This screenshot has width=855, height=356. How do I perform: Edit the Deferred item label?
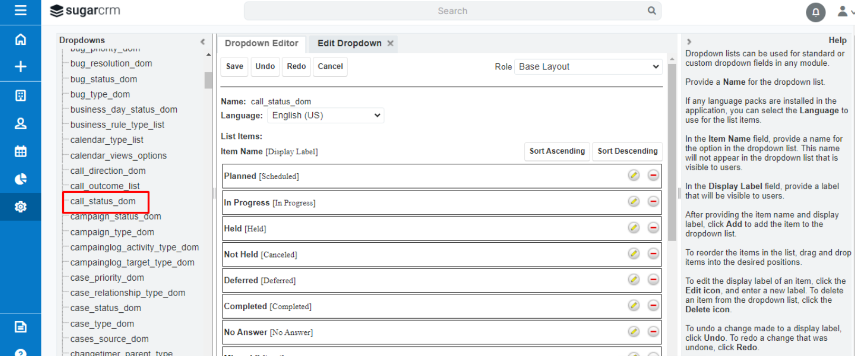point(634,279)
